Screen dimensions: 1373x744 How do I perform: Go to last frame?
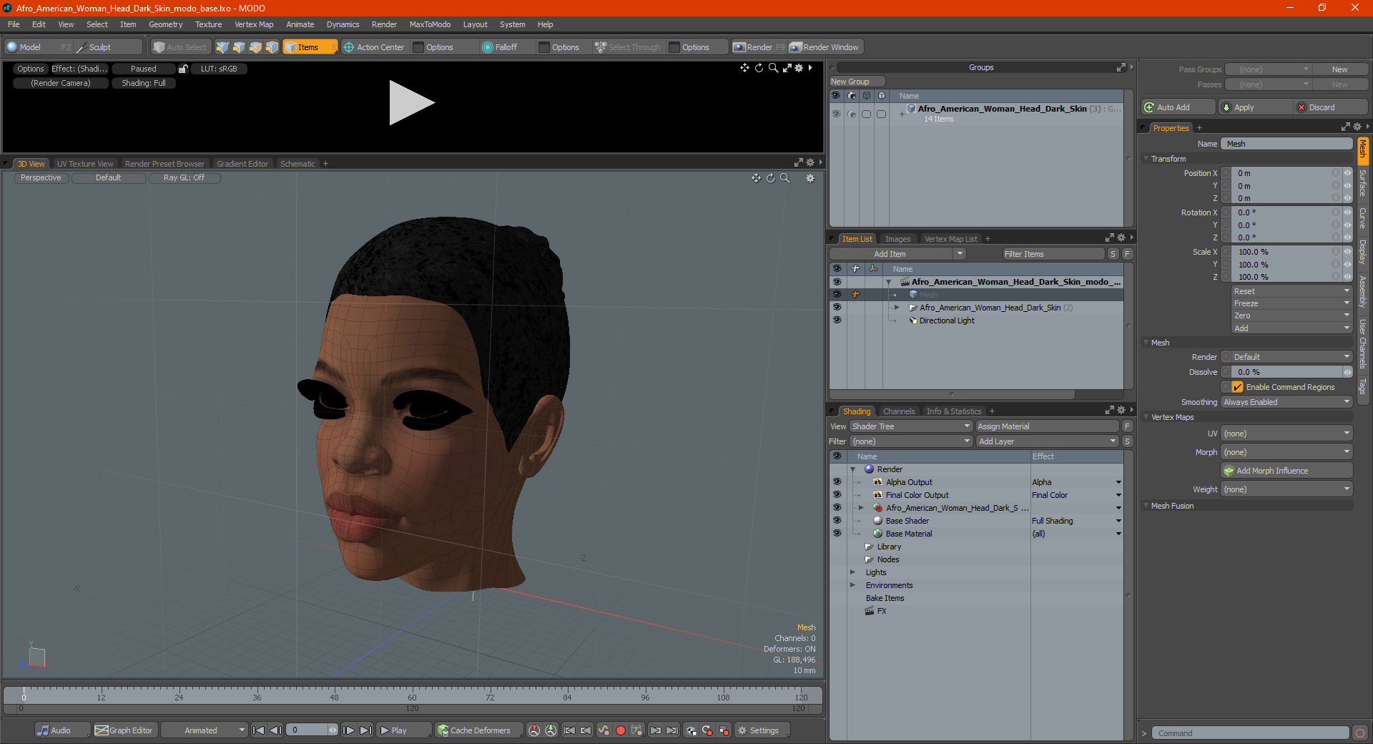[366, 730]
